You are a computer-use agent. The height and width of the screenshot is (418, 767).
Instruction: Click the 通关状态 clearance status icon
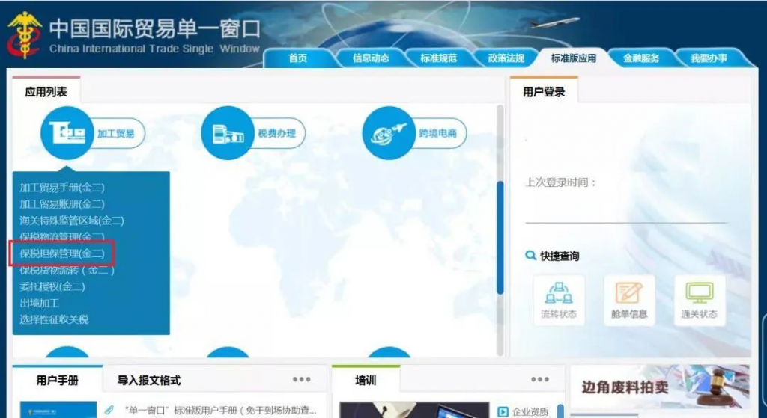(700, 301)
